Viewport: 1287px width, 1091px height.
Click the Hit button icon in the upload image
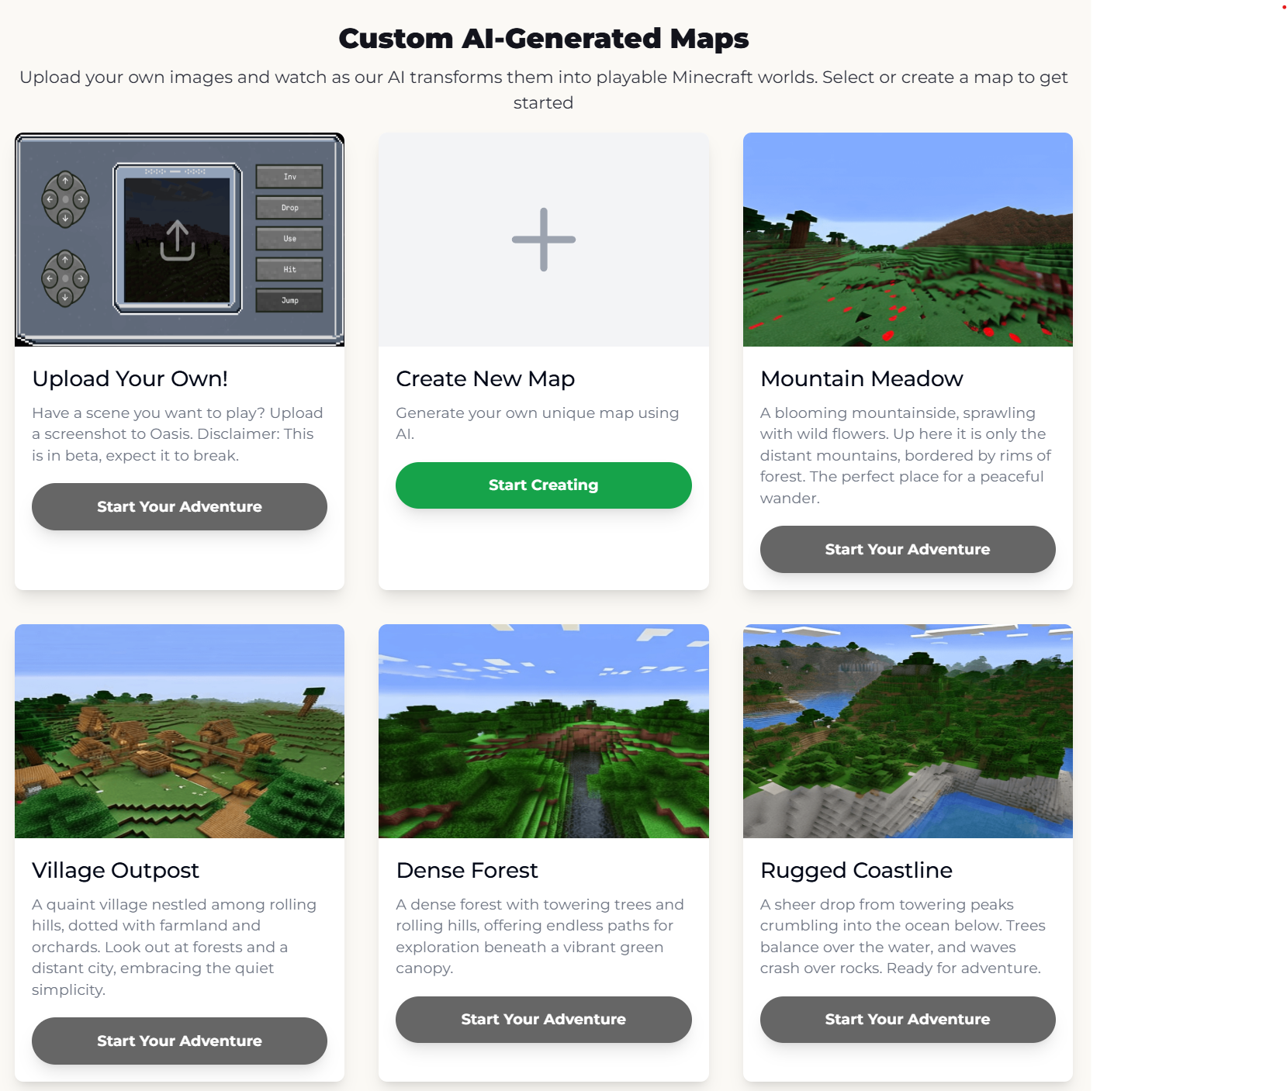[289, 269]
